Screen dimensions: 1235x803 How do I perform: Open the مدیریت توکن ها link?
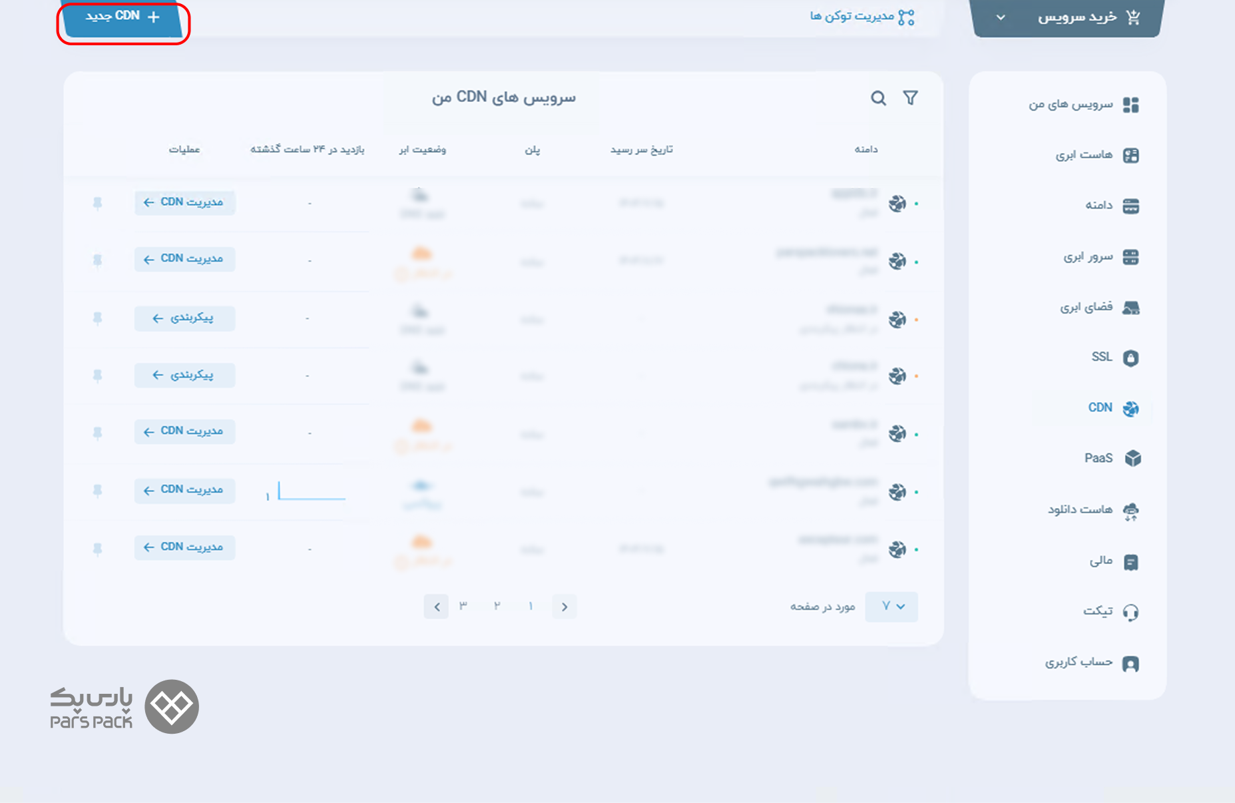tap(862, 17)
